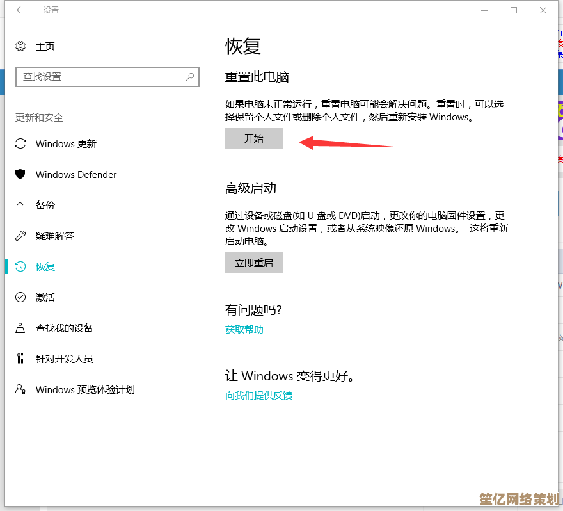The width and height of the screenshot is (563, 511).
Task: Click the search magnifier icon
Action: [190, 77]
